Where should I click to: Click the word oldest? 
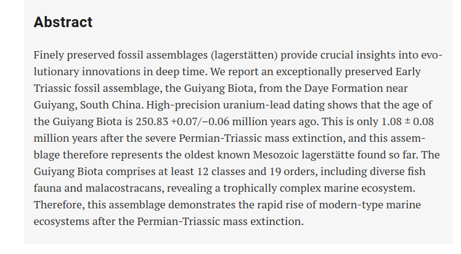click(199, 155)
